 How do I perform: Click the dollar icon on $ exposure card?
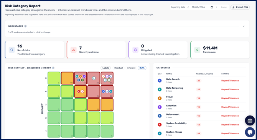pyautogui.click(x=197, y=50)
